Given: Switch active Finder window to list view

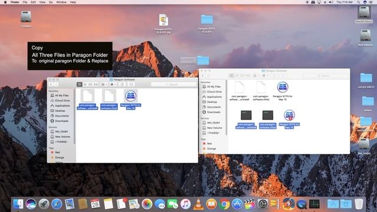Looking at the screenshot, I should point(85,84).
